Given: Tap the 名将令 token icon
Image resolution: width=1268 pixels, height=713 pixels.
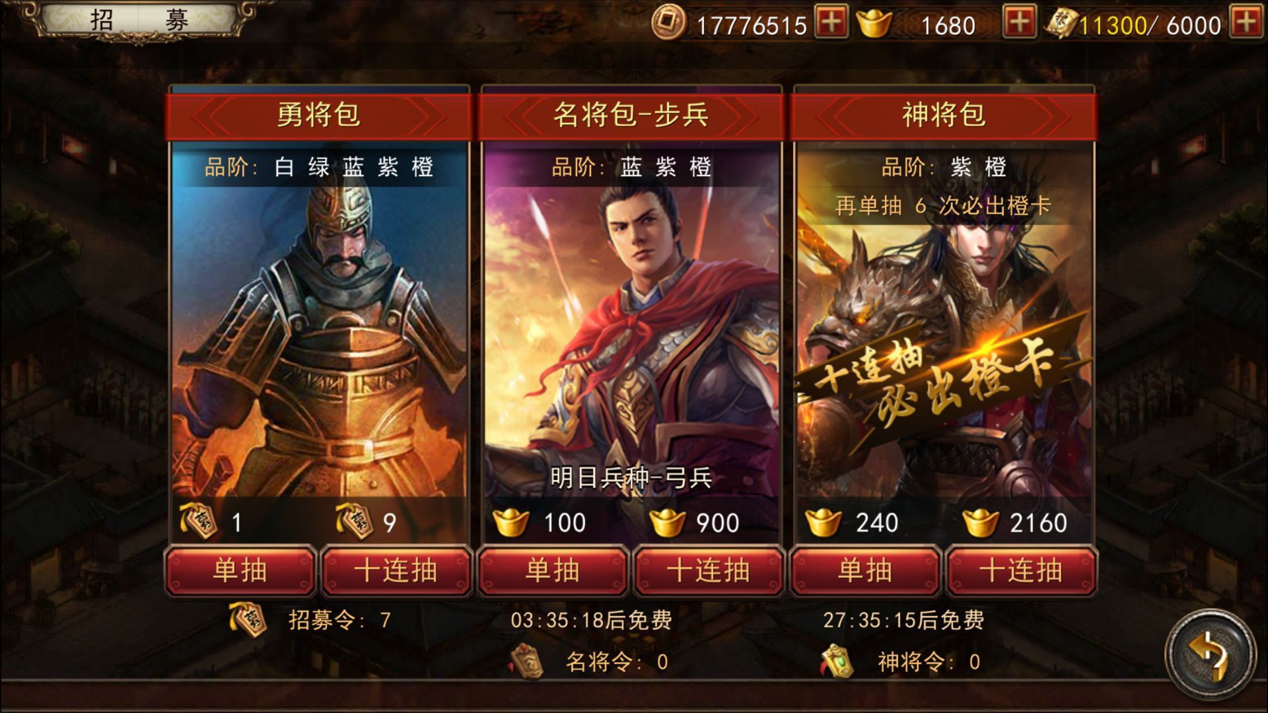Looking at the screenshot, I should 526,661.
